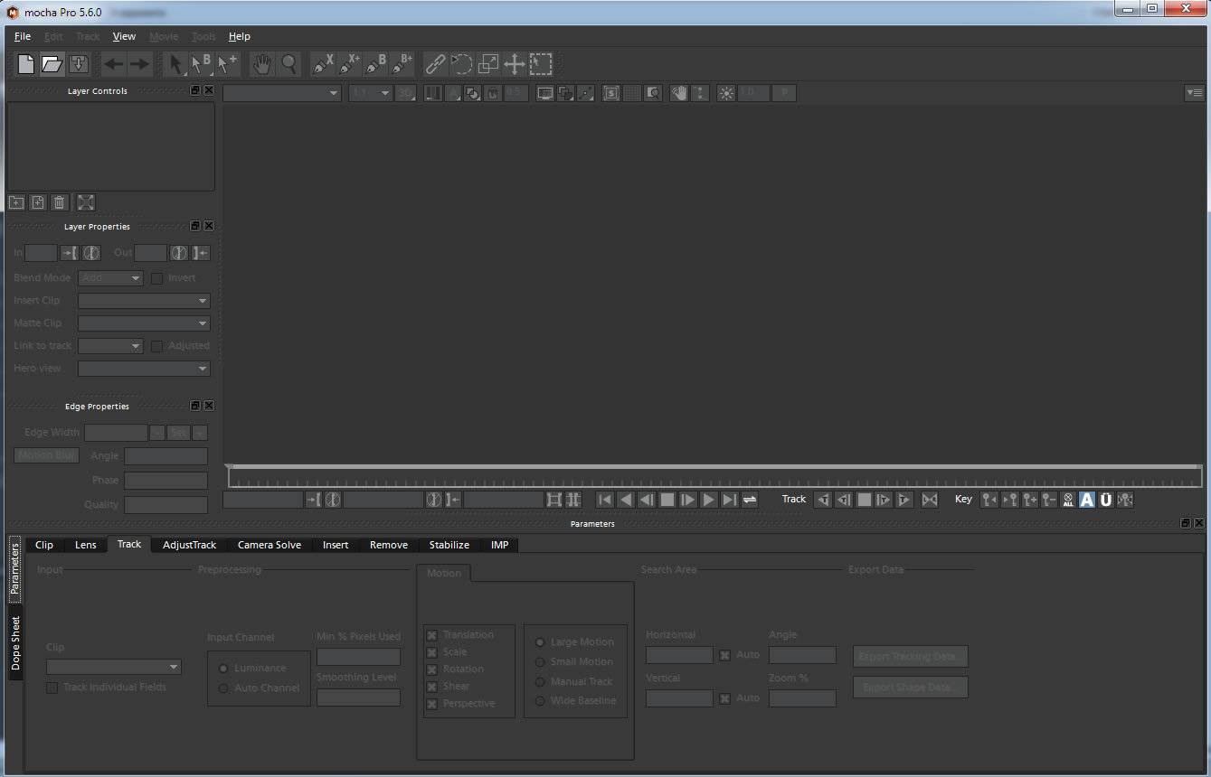The image size is (1211, 777).
Task: Click the Autokey 'A' button
Action: pyautogui.click(x=1087, y=500)
